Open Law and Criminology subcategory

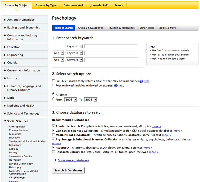coord(21,164)
